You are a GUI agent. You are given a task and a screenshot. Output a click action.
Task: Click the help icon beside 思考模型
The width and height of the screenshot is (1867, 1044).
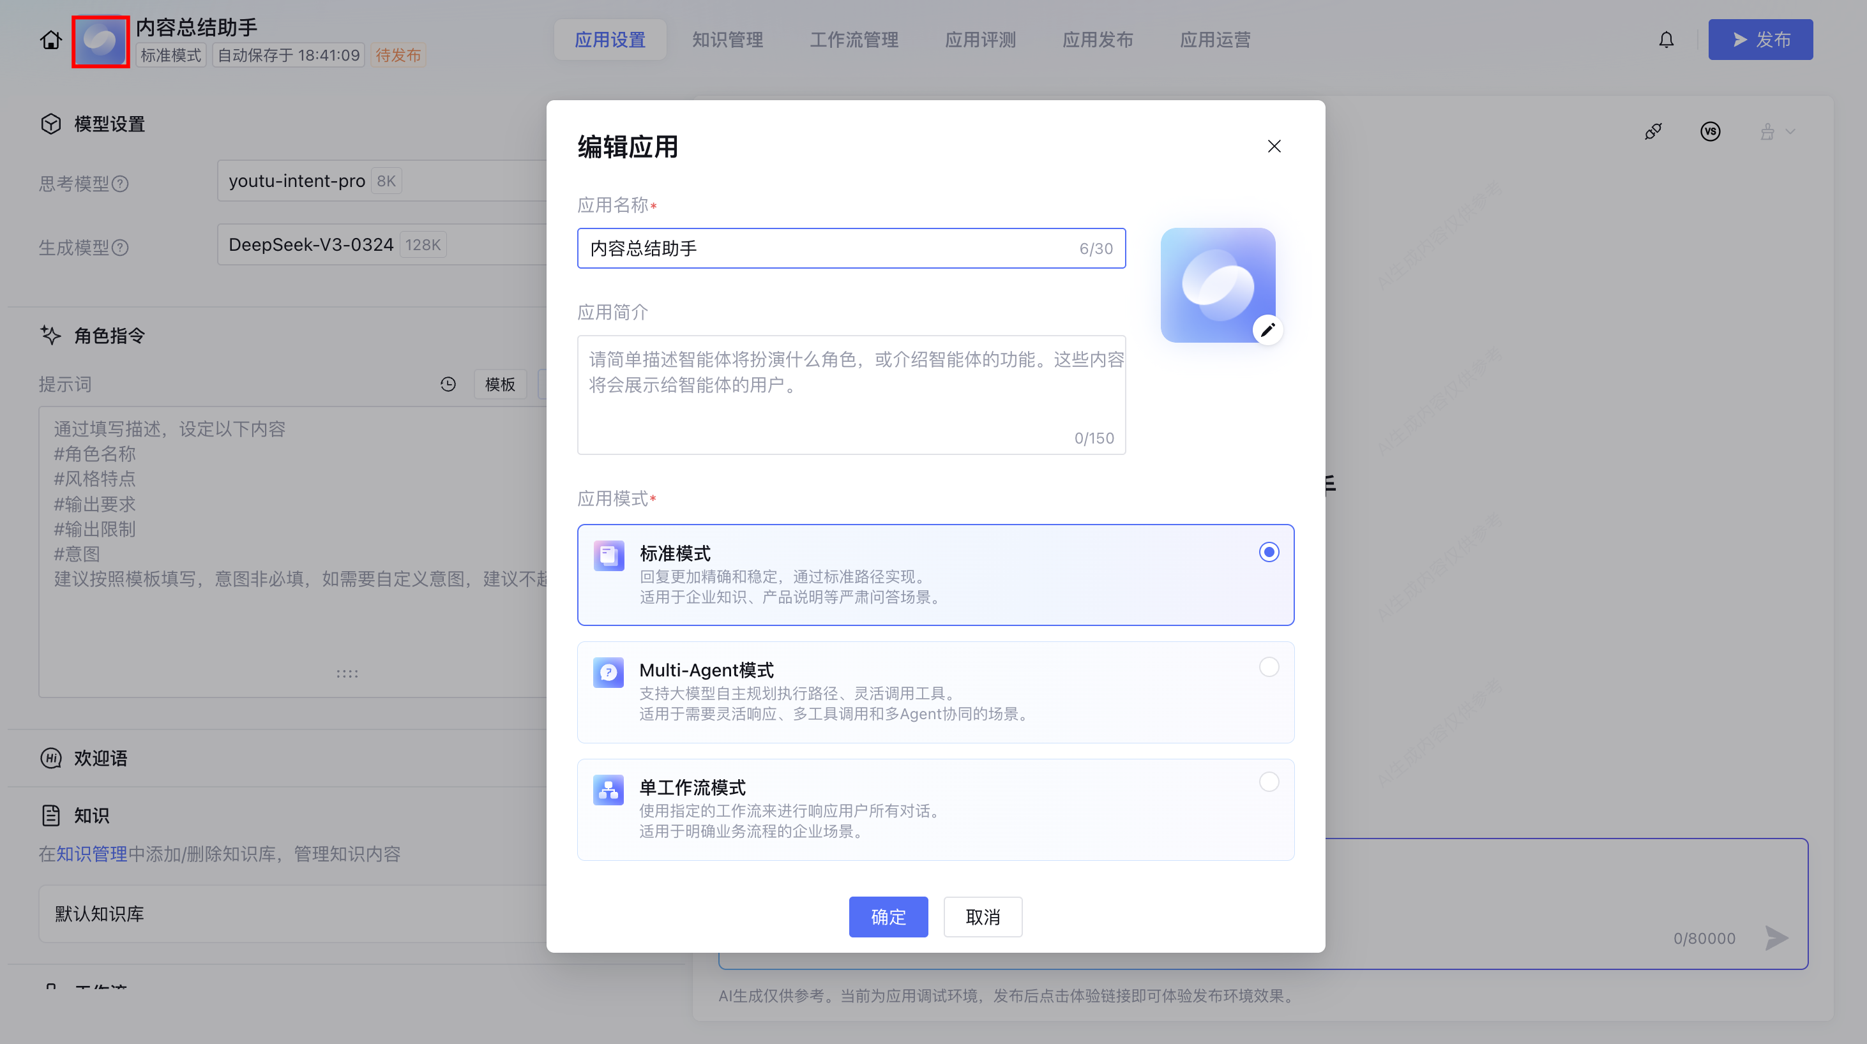[121, 184]
